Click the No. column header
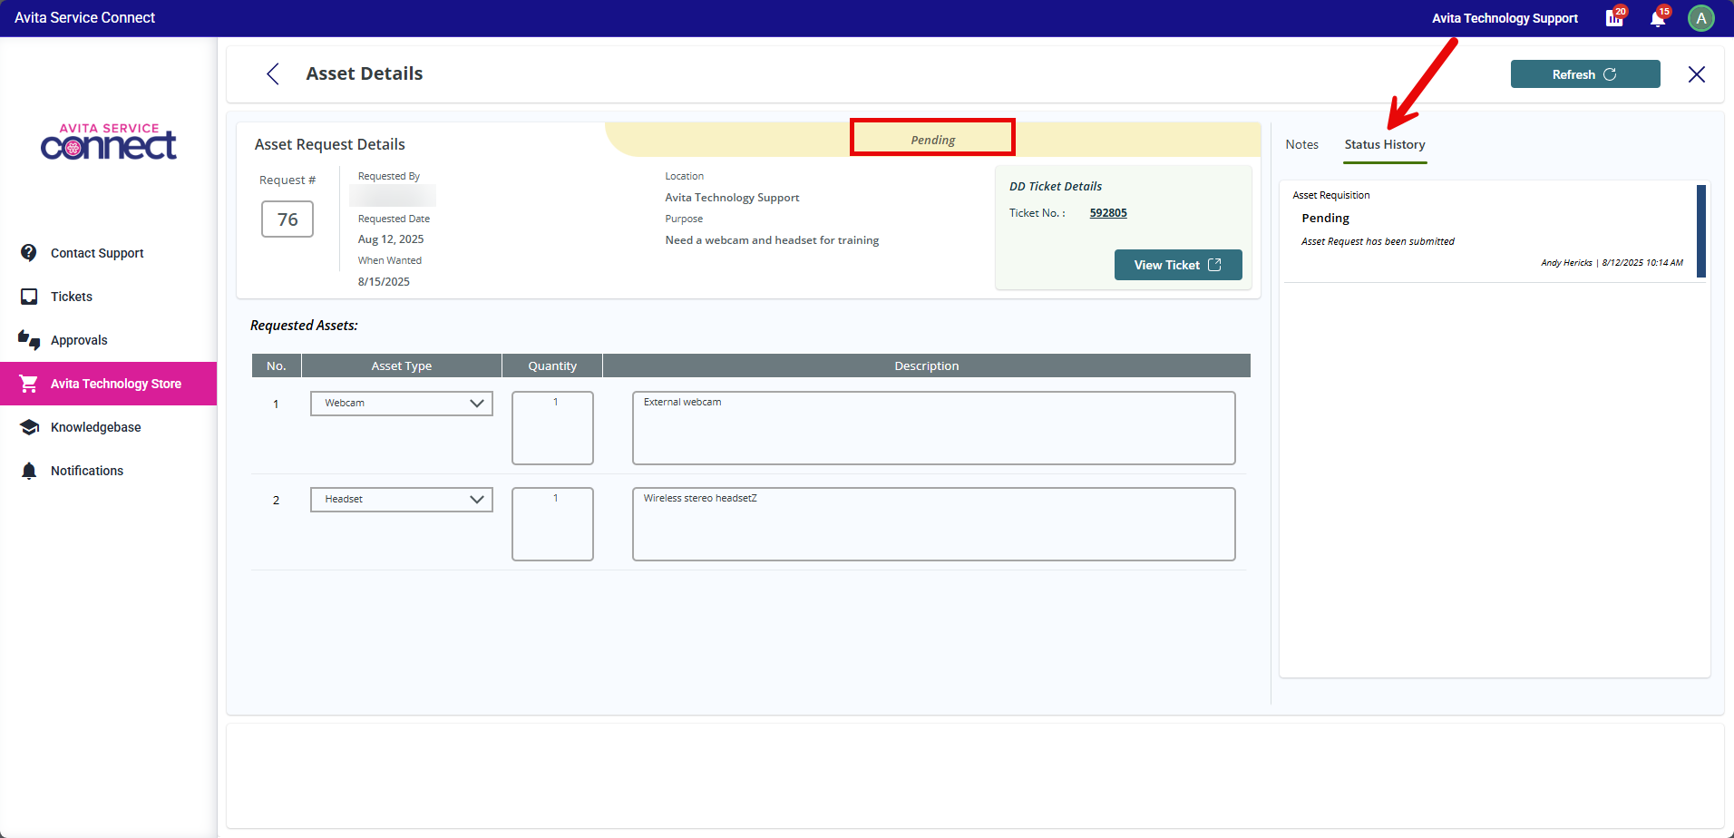Image resolution: width=1734 pixels, height=838 pixels. point(277,365)
